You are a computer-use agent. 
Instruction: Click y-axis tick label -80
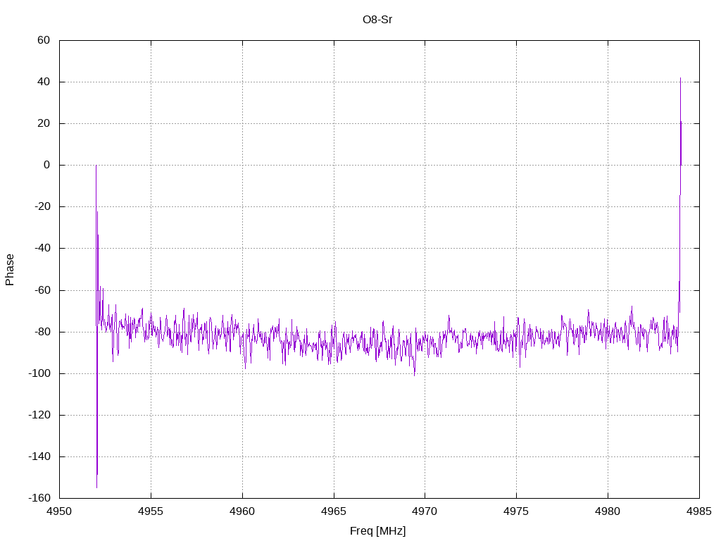pyautogui.click(x=42, y=332)
